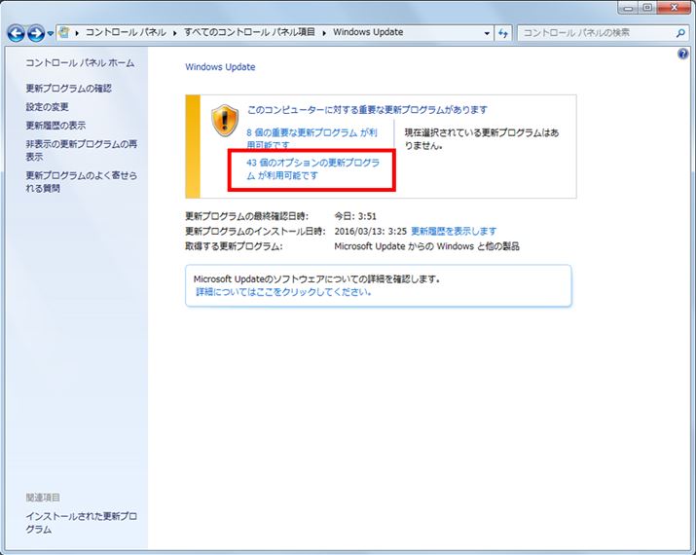Click the 2016/03/13: 3:25 install date

[370, 232]
